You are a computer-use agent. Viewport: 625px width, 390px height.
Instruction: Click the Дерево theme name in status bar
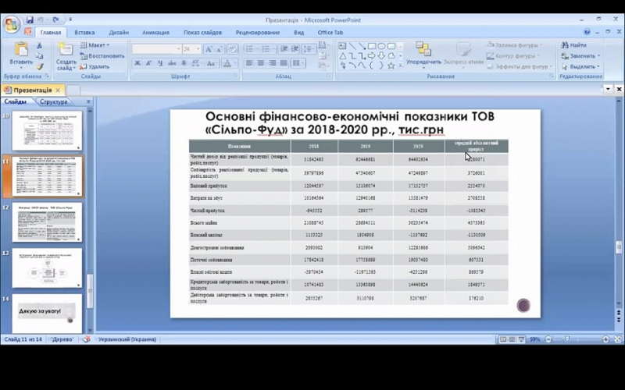coord(62,339)
